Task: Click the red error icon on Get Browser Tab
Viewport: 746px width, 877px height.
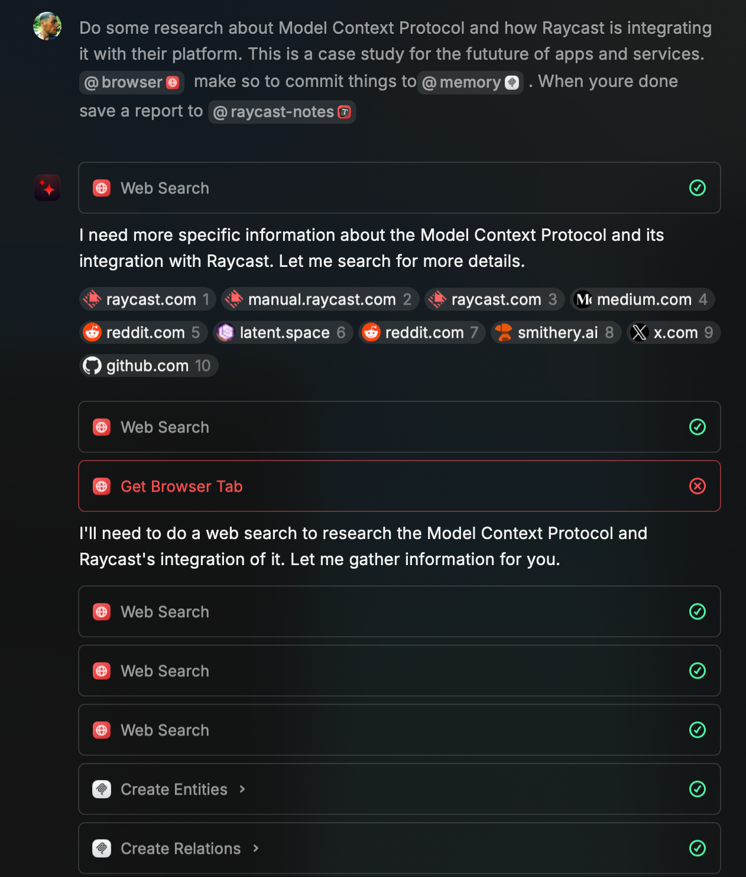Action: click(698, 486)
